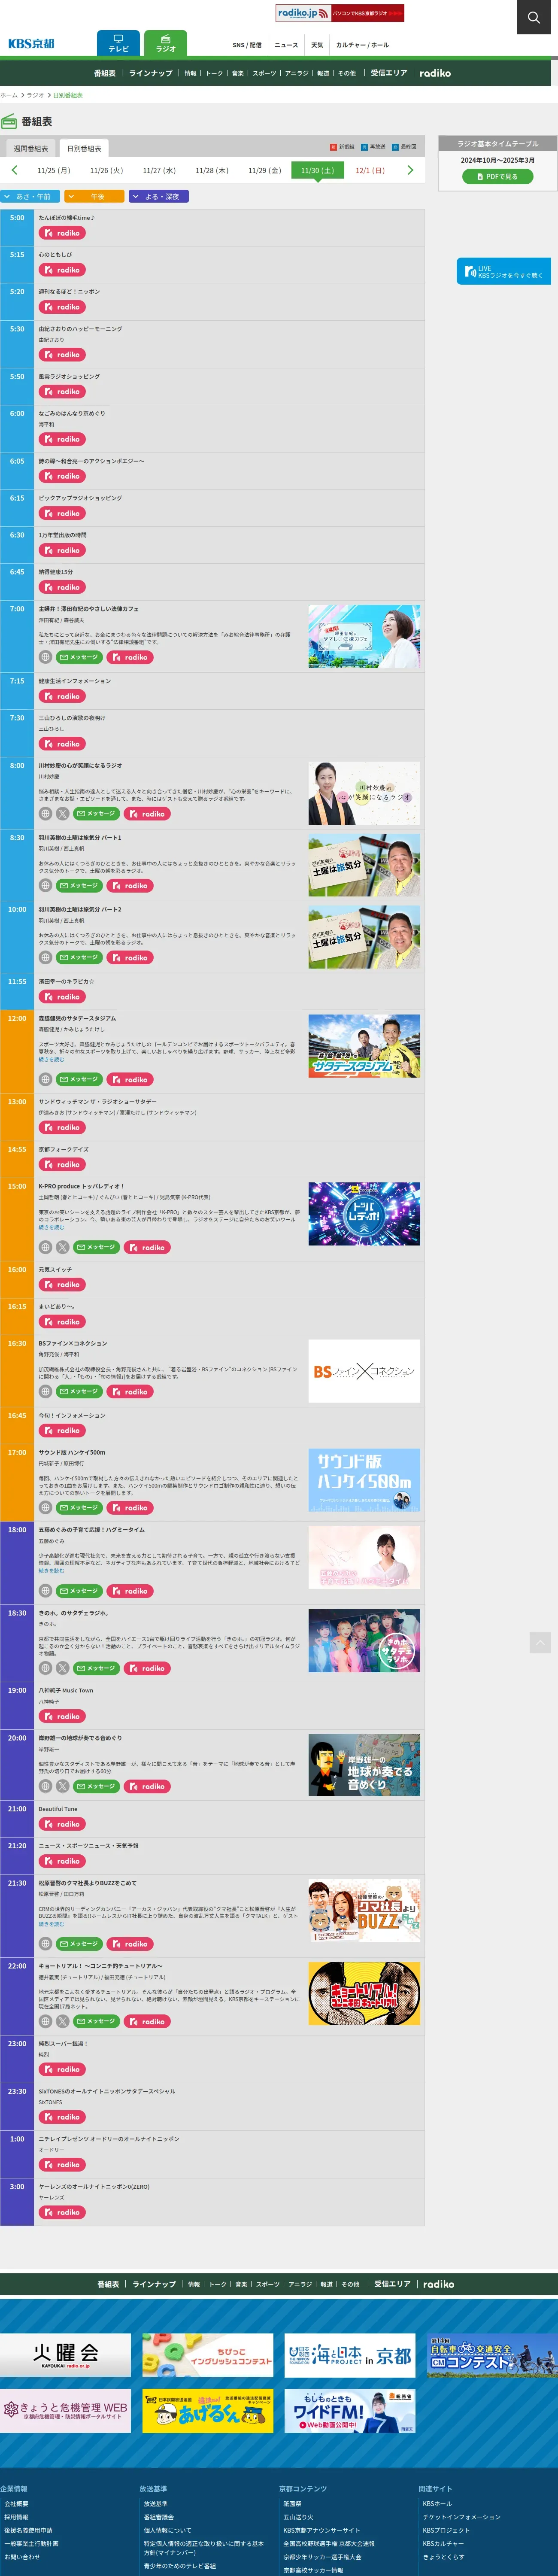Open the 海と日本 PROJECT in 京都 banner

[349, 2355]
